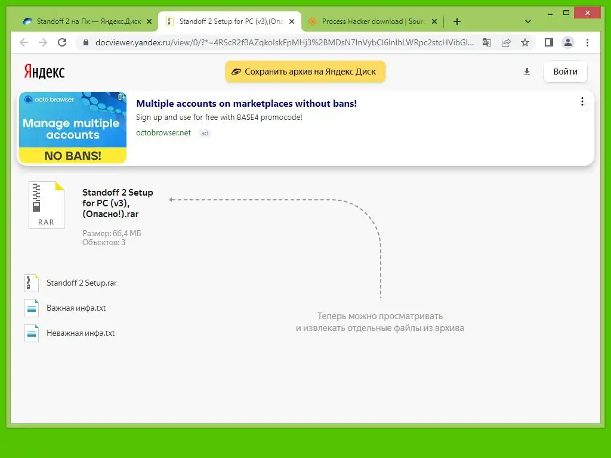Go back with the browser back arrow
611x458 pixels.
[x=24, y=42]
